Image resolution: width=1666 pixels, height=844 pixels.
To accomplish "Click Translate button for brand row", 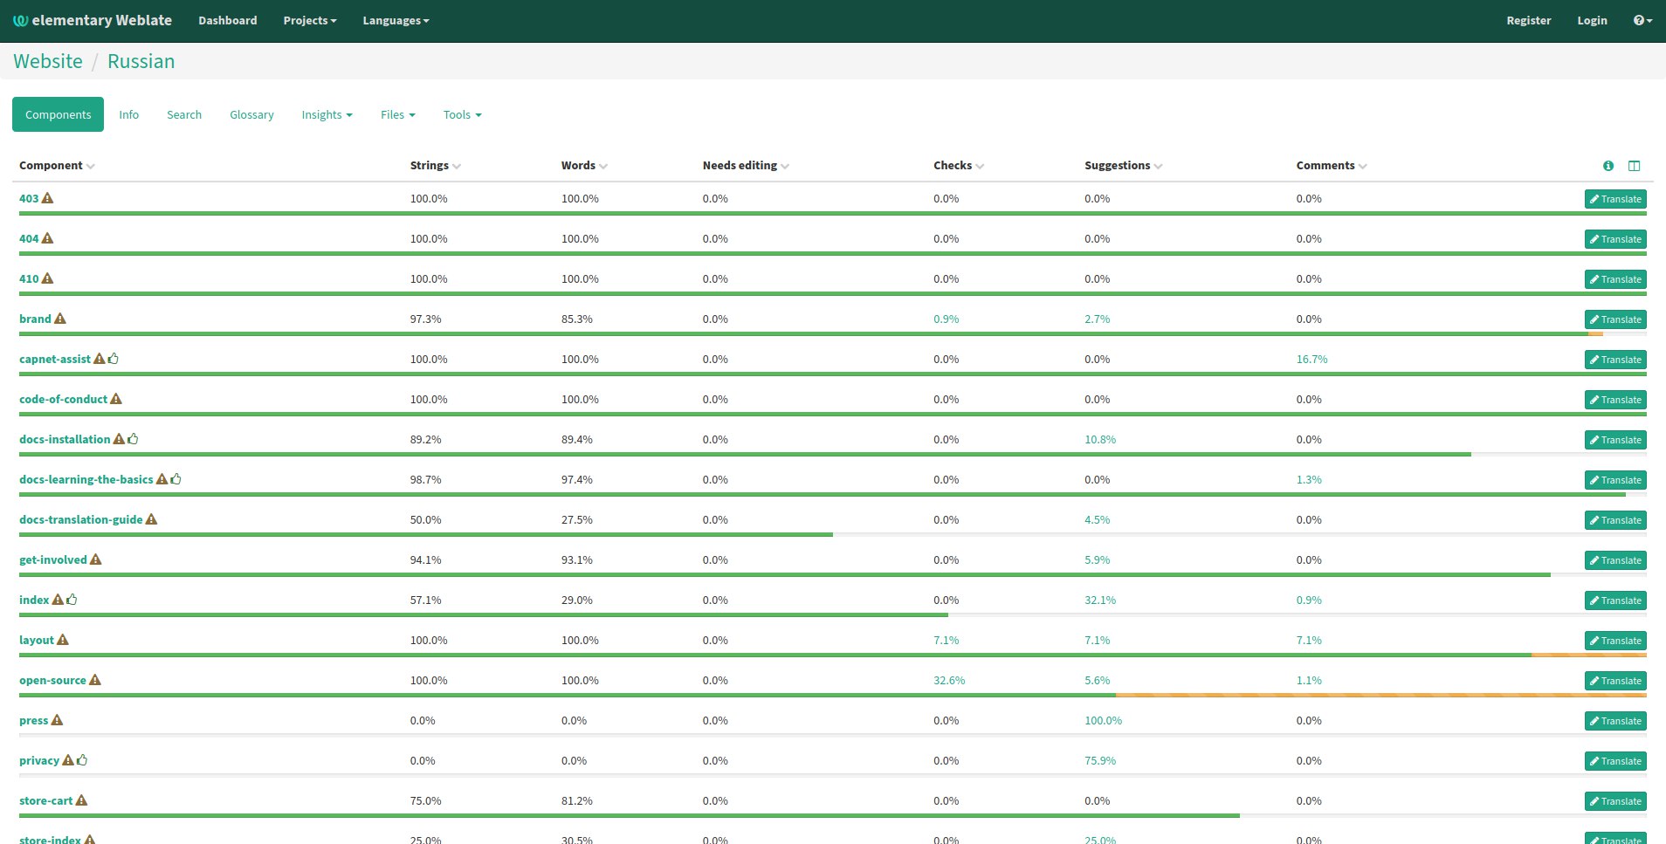I will [1615, 319].
